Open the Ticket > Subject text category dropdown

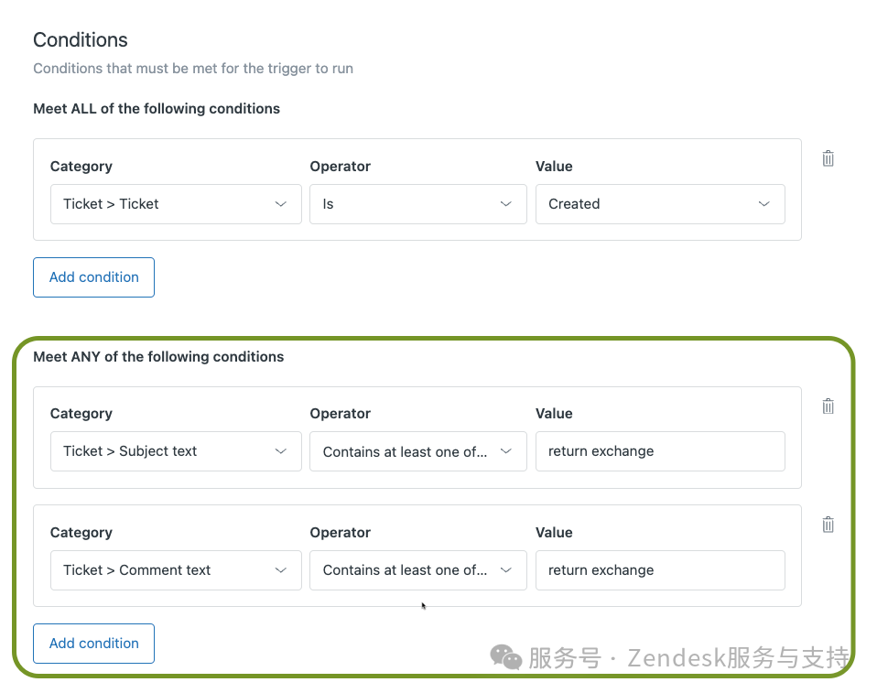(x=176, y=451)
